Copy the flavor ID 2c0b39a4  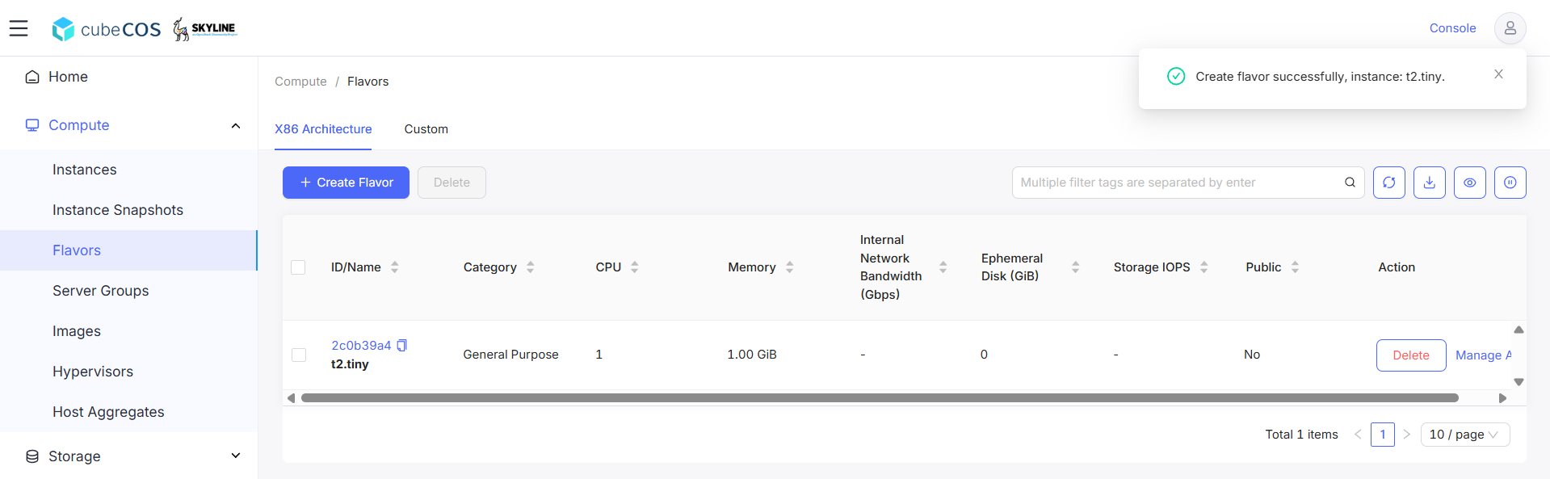coord(401,345)
